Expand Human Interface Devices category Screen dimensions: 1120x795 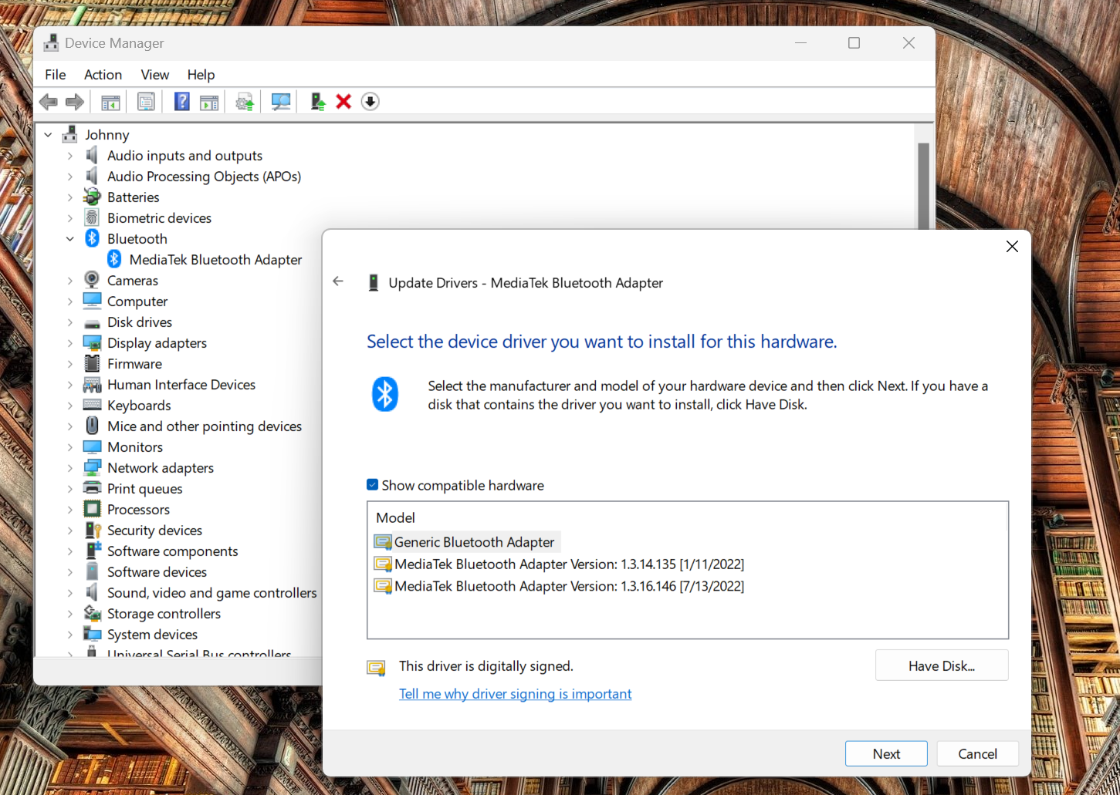(70, 384)
